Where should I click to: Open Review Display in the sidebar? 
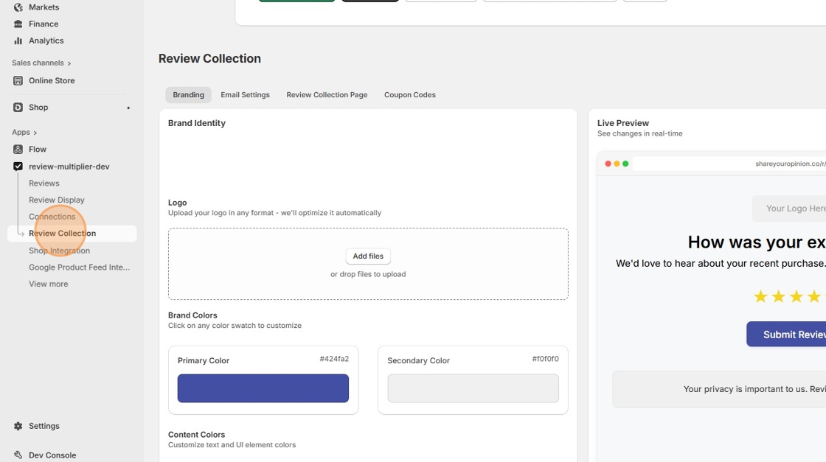click(57, 200)
